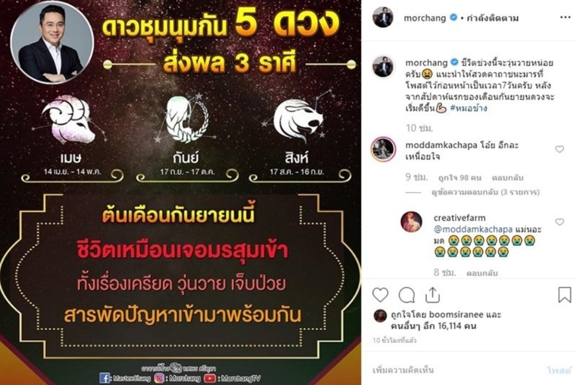The width and height of the screenshot is (577, 385).
Task: Open the comment bubble icon
Action: [x=407, y=295]
